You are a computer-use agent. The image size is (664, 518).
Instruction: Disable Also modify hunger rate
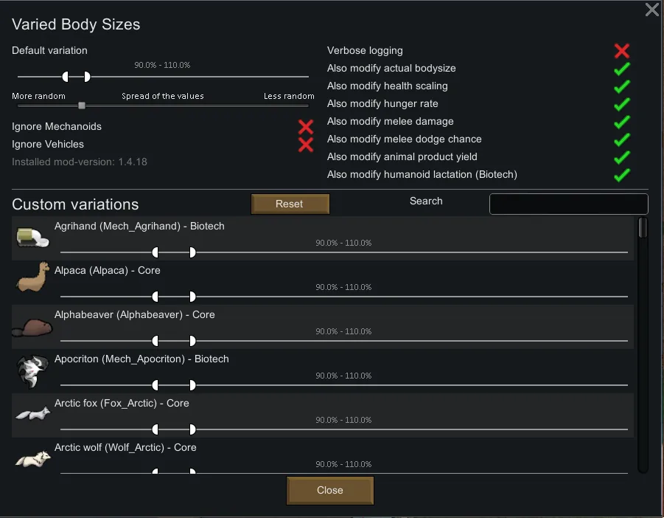622,104
